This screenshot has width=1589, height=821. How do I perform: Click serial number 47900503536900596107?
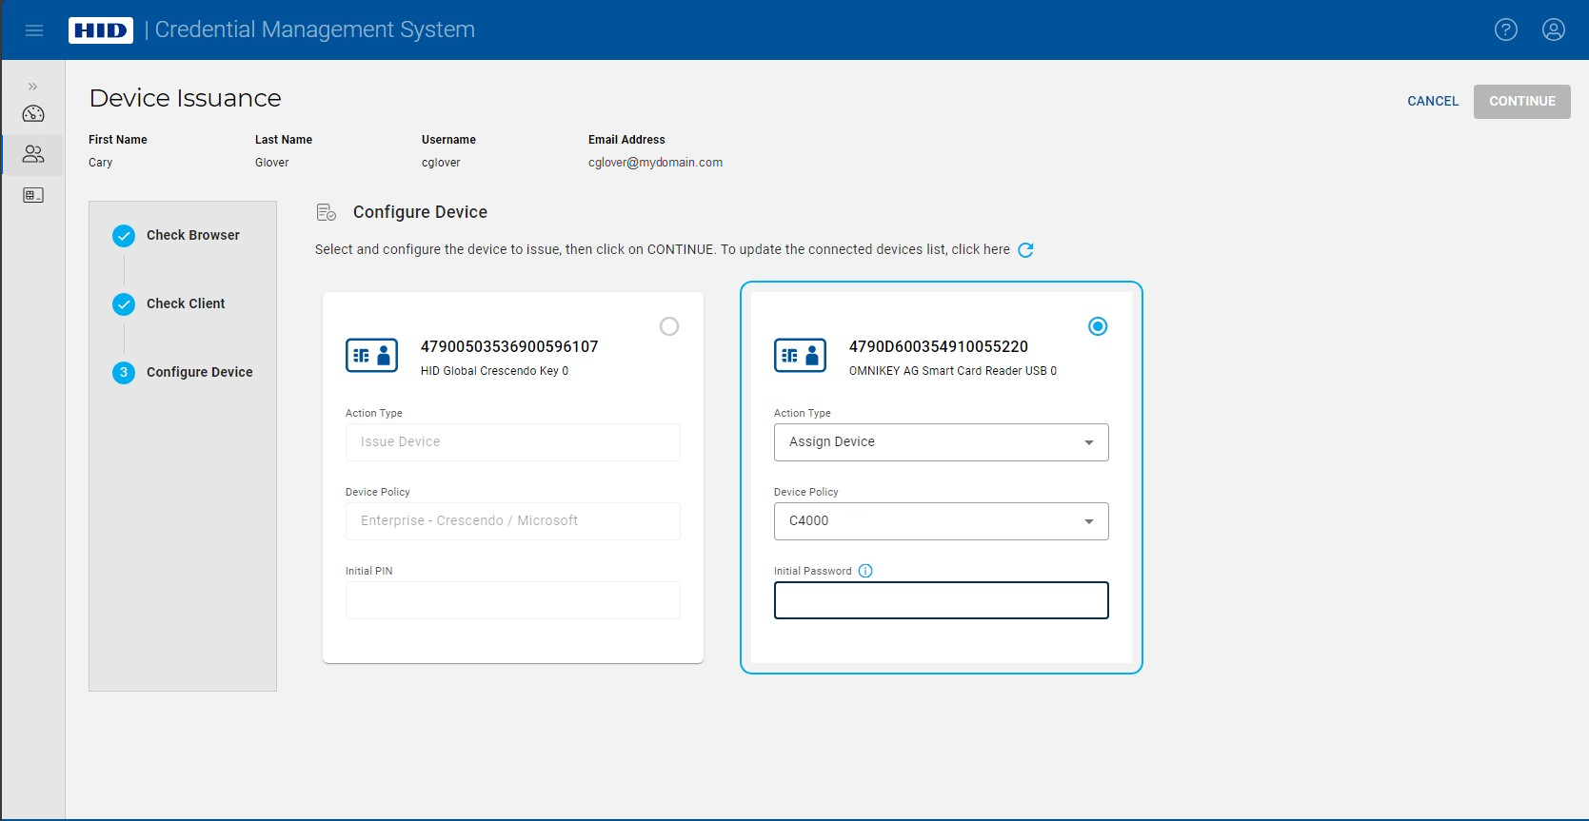coord(509,346)
